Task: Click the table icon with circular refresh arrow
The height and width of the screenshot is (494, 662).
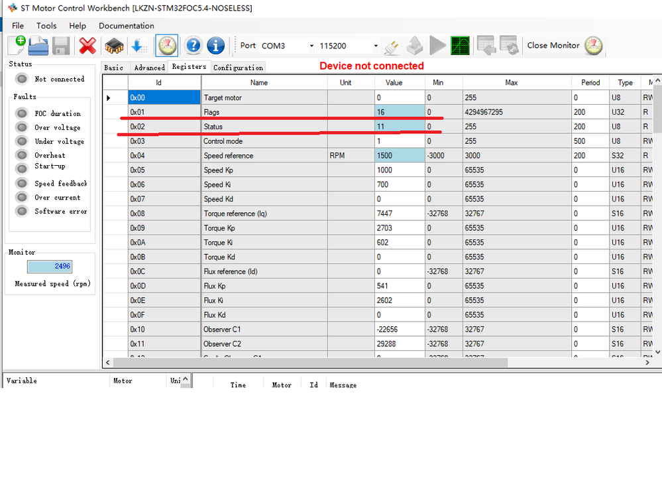Action: tap(509, 45)
